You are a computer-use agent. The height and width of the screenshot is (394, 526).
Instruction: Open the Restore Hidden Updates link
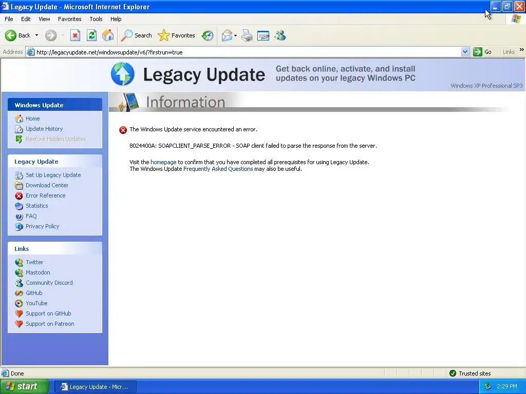tap(55, 139)
